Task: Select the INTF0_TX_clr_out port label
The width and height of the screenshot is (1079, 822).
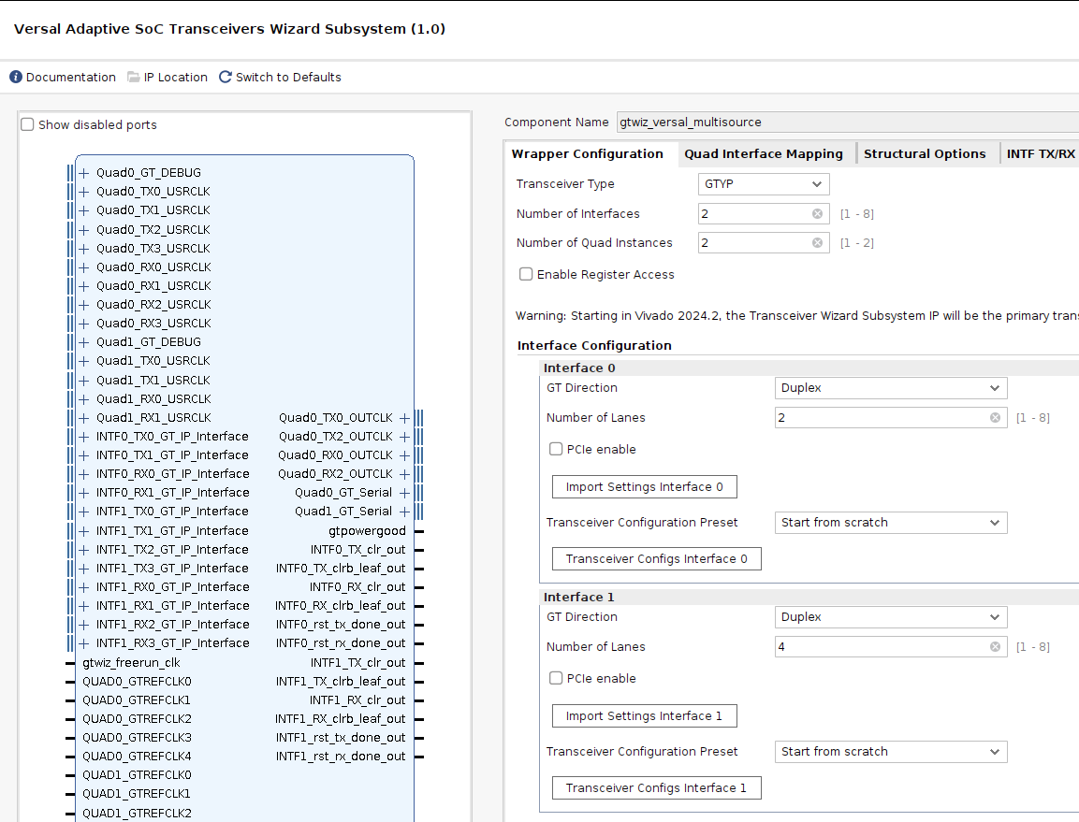Action: pos(357,550)
